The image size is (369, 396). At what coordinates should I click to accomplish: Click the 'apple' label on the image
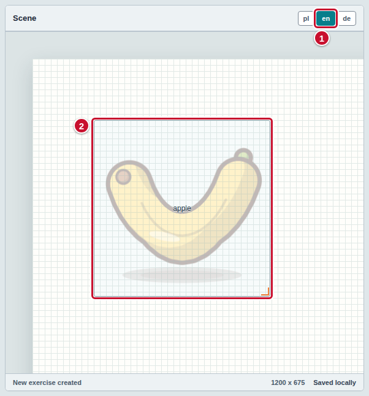[182, 208]
